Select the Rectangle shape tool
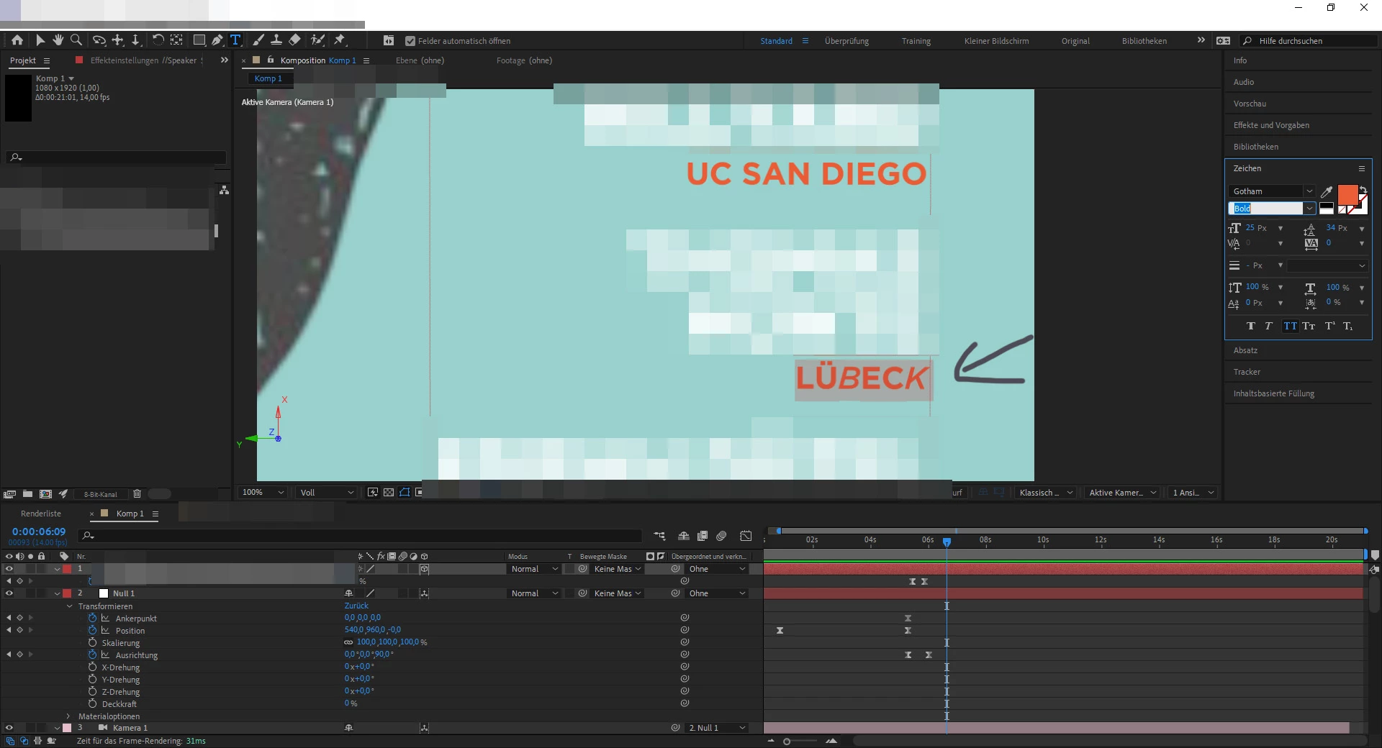Viewport: 1382px width, 748px height. click(x=199, y=40)
